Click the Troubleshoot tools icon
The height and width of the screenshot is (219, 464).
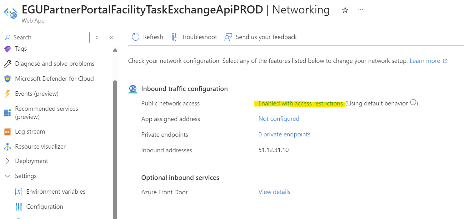tap(174, 37)
